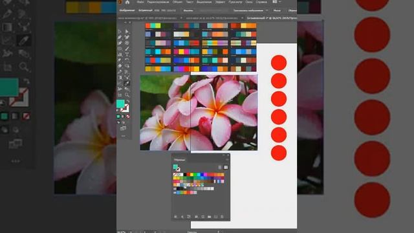Image resolution: width=414 pixels, height=233 pixels.
Task: Open the Редактирование menu
Action: coord(158,2)
